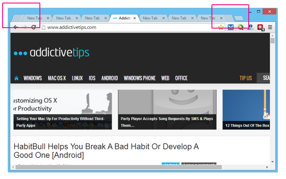The width and height of the screenshot is (286, 179).
Task: Open the green magnifier extension icon
Action: coord(240,27)
